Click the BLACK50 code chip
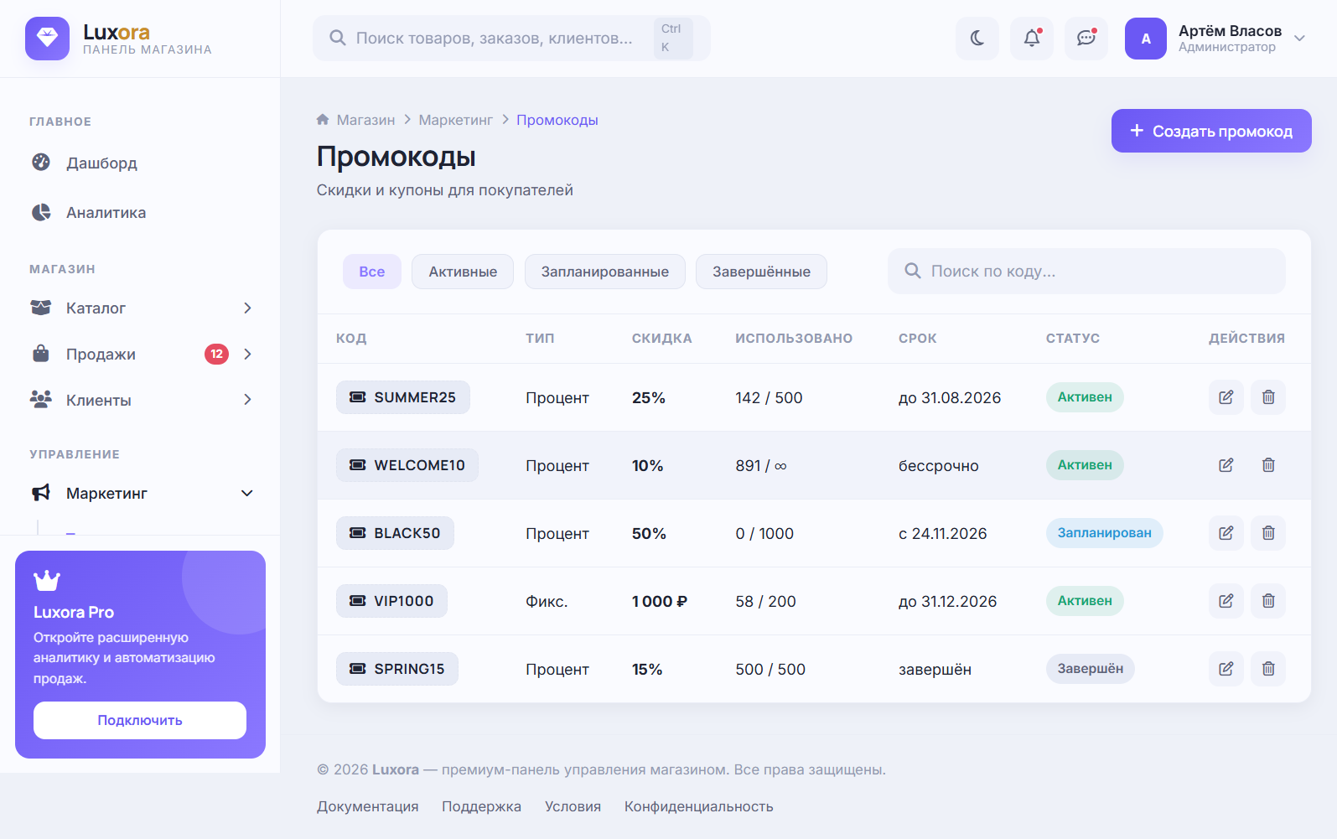1337x839 pixels. [395, 533]
